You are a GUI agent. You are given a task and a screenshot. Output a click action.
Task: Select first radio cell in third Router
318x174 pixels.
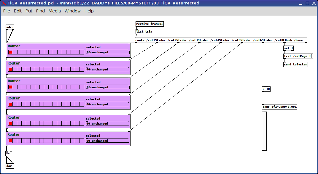[x=11, y=87]
